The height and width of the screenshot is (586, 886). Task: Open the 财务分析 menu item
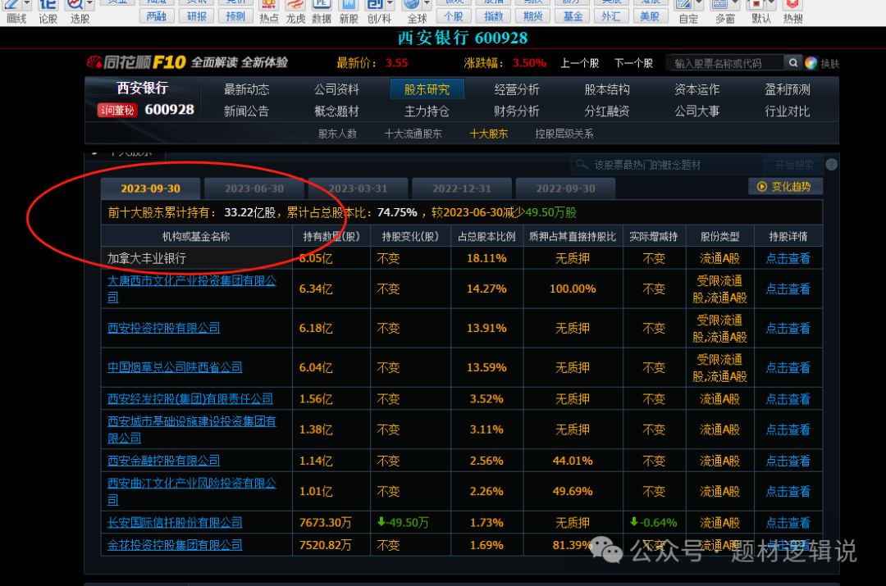[x=517, y=111]
